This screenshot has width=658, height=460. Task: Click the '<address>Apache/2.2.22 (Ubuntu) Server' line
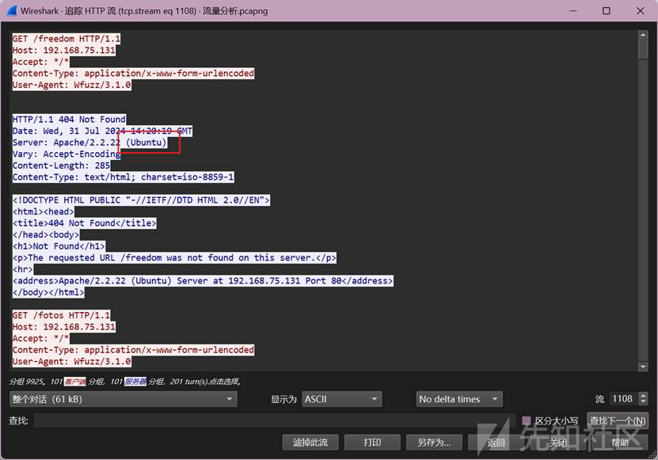pyautogui.click(x=203, y=281)
